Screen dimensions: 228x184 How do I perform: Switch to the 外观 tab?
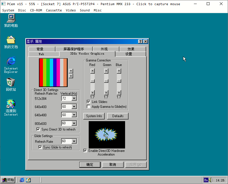[x=106, y=49]
